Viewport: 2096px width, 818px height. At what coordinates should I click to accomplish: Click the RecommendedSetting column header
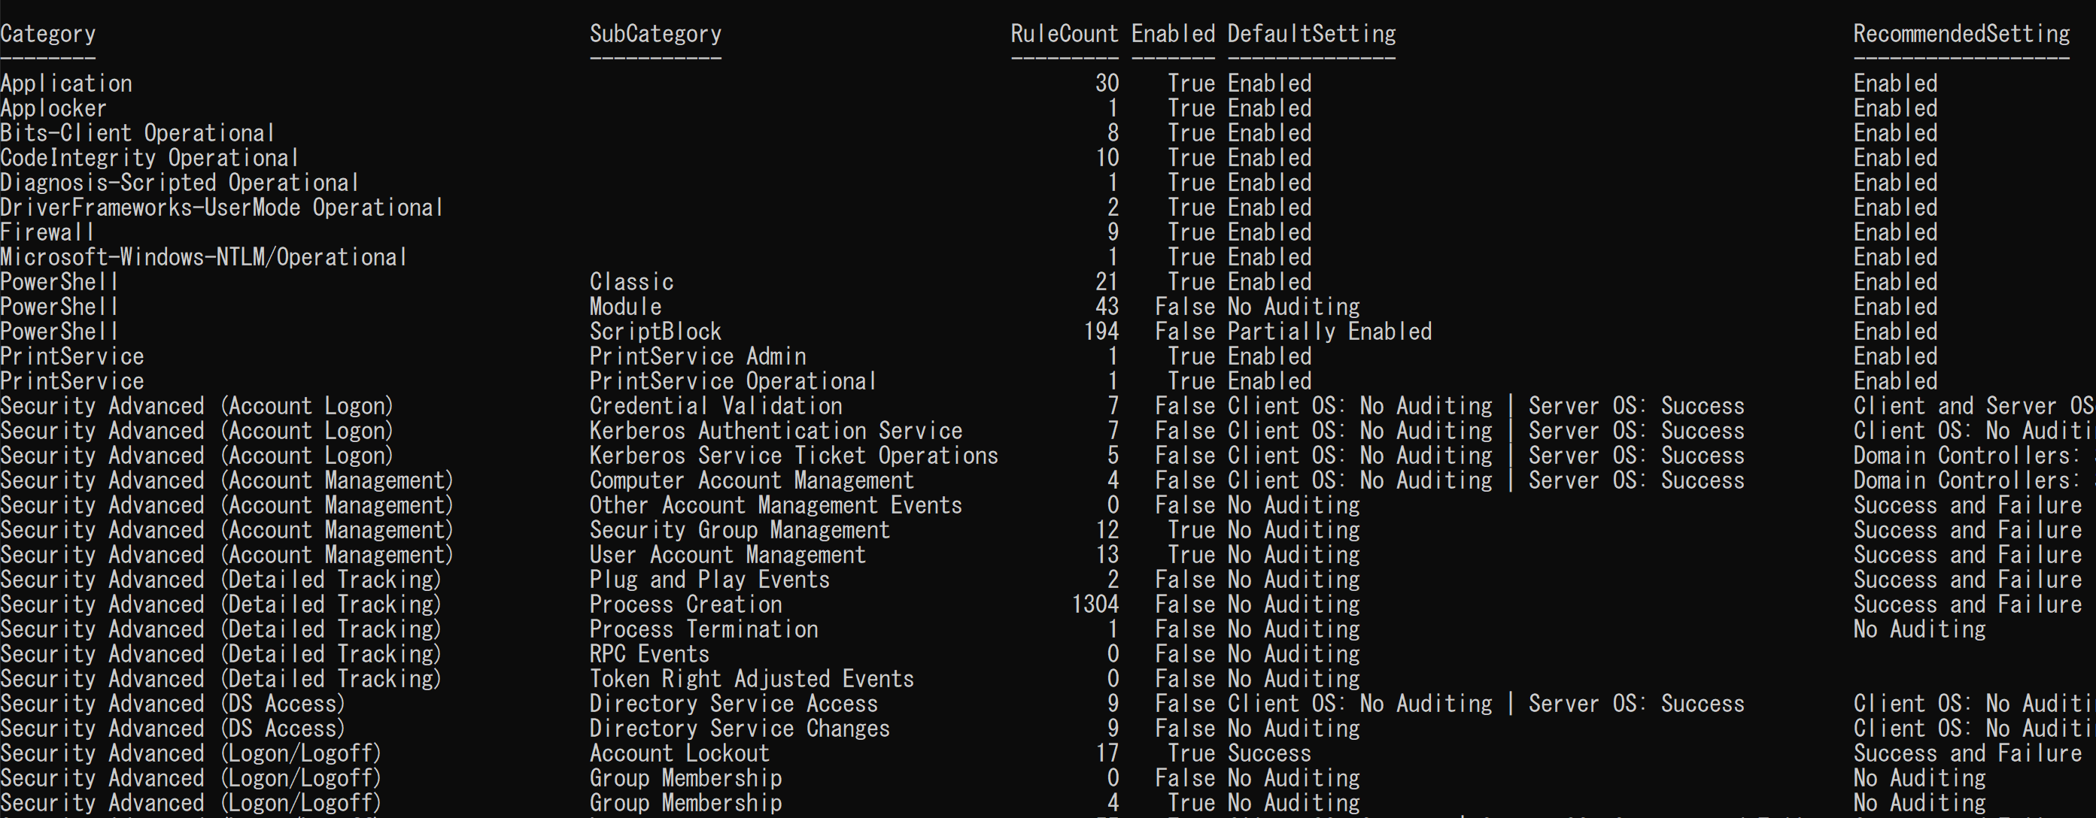click(x=1961, y=34)
